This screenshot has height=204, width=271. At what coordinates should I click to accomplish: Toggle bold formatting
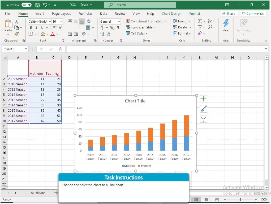pyautogui.click(x=31, y=27)
